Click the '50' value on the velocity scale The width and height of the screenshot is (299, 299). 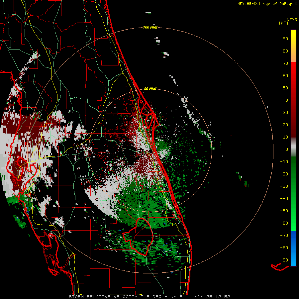[285, 88]
